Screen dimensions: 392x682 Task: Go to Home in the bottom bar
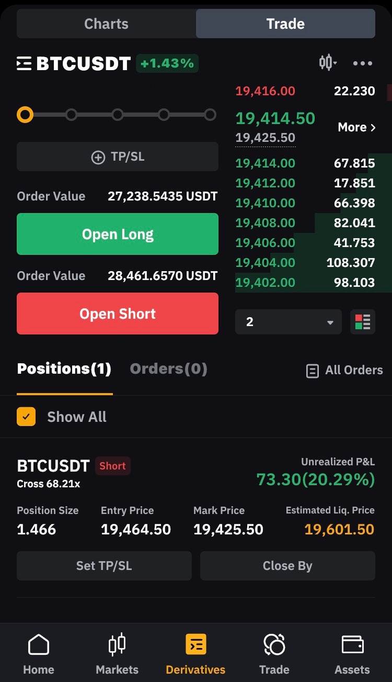point(39,653)
